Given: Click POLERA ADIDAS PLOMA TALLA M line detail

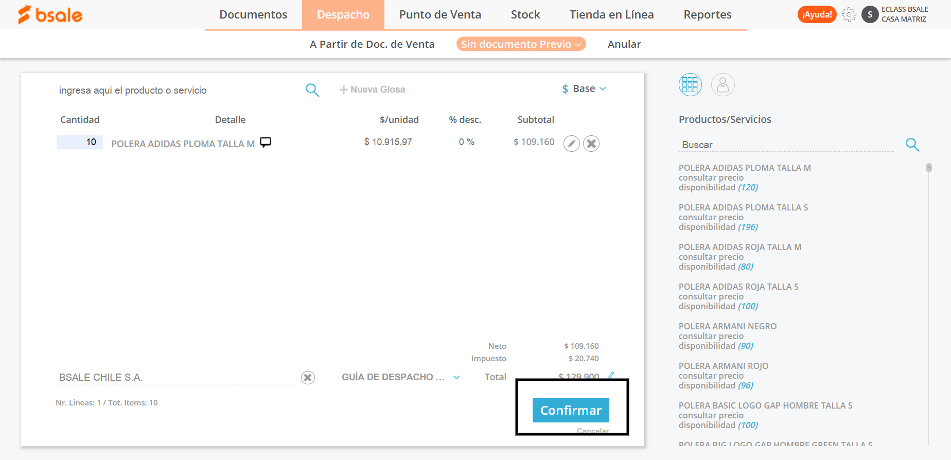Looking at the screenshot, I should (183, 144).
